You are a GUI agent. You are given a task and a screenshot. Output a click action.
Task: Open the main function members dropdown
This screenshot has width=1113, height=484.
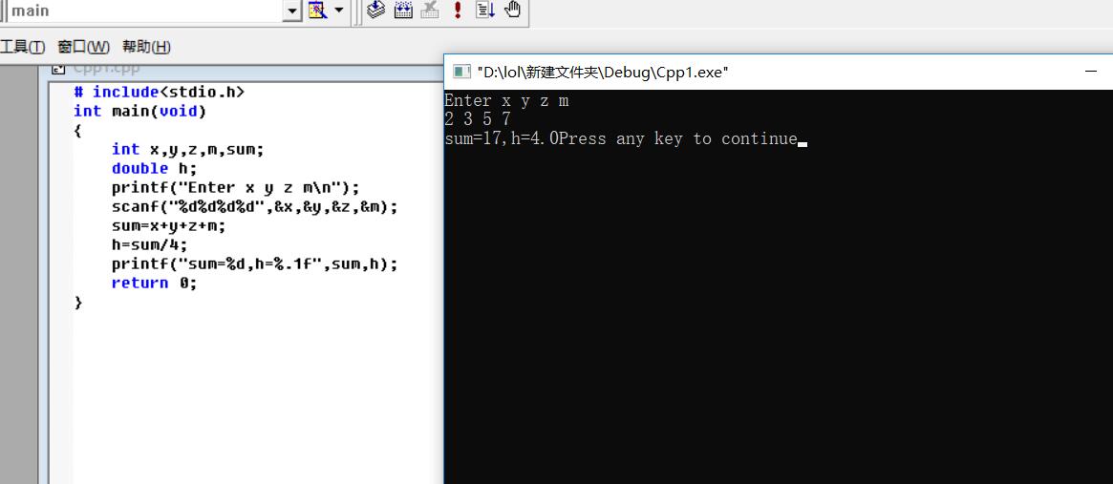291,11
